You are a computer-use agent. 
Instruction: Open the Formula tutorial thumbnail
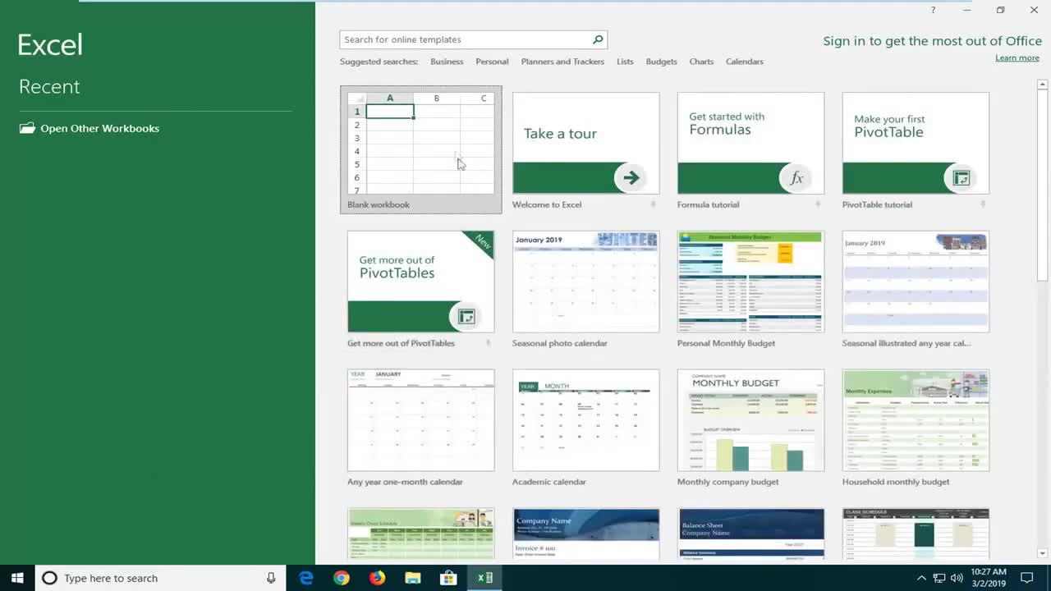pos(750,143)
